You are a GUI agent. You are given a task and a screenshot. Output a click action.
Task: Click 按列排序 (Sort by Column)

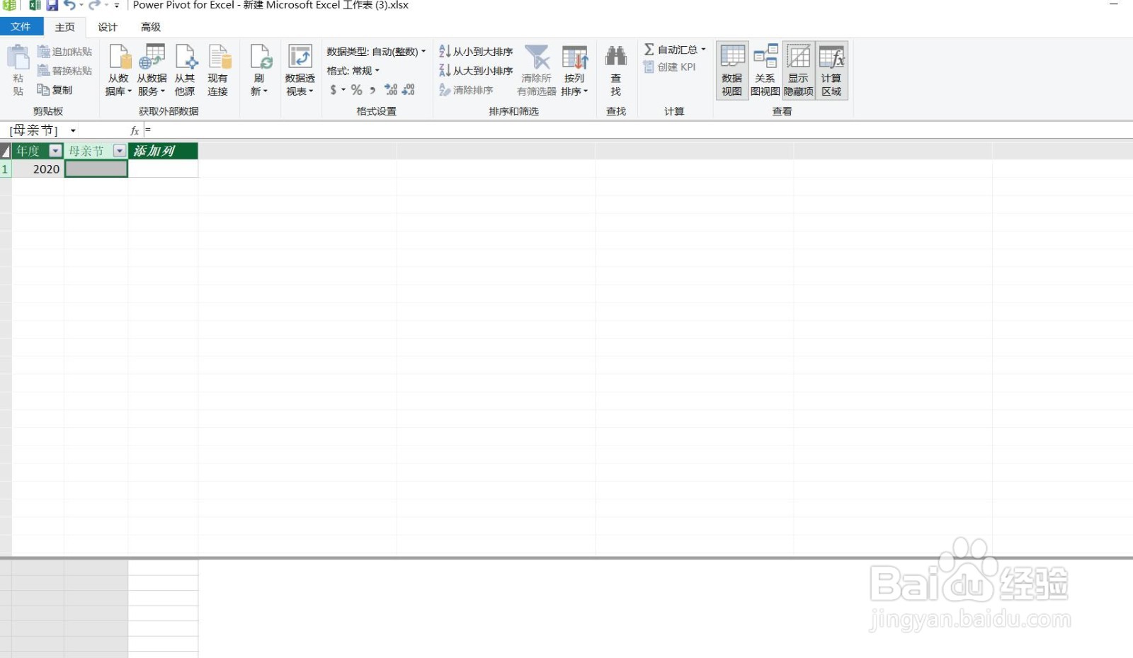[574, 70]
